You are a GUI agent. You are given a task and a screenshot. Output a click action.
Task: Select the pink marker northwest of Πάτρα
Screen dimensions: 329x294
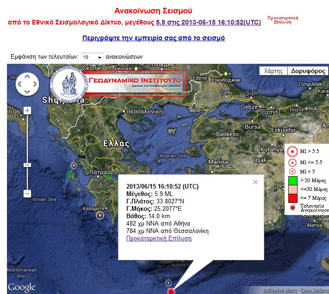pyautogui.click(x=74, y=165)
